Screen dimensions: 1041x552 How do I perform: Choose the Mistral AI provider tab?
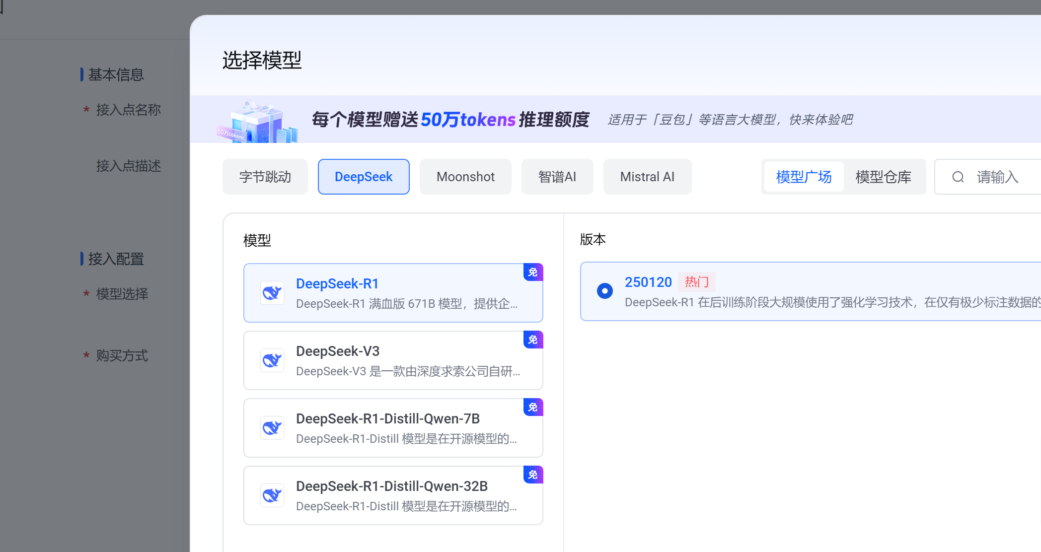647,177
